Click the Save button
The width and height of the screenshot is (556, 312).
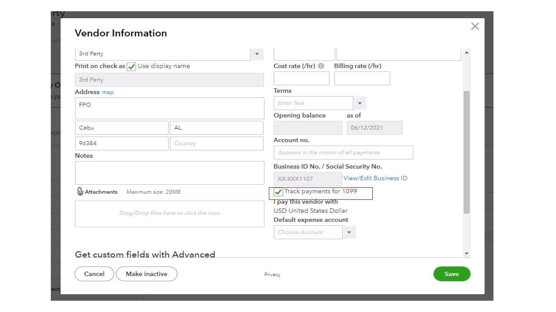pyautogui.click(x=452, y=274)
